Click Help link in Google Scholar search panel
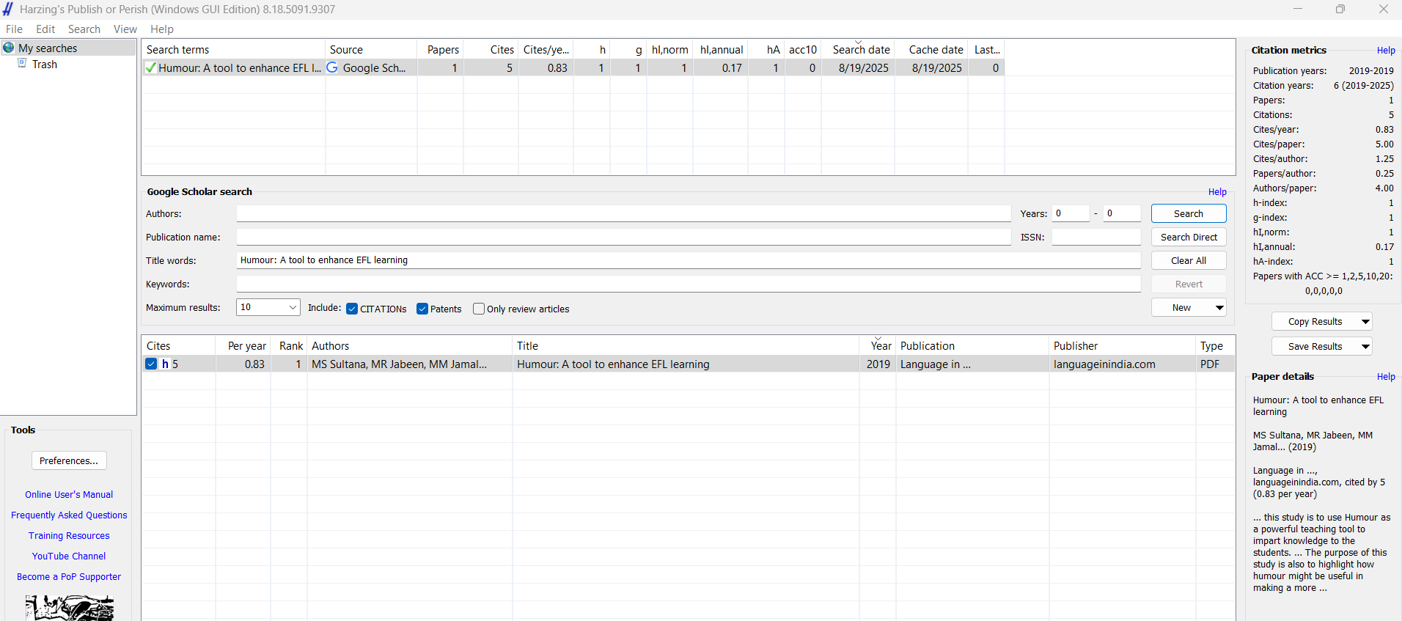1402x621 pixels. 1217,192
